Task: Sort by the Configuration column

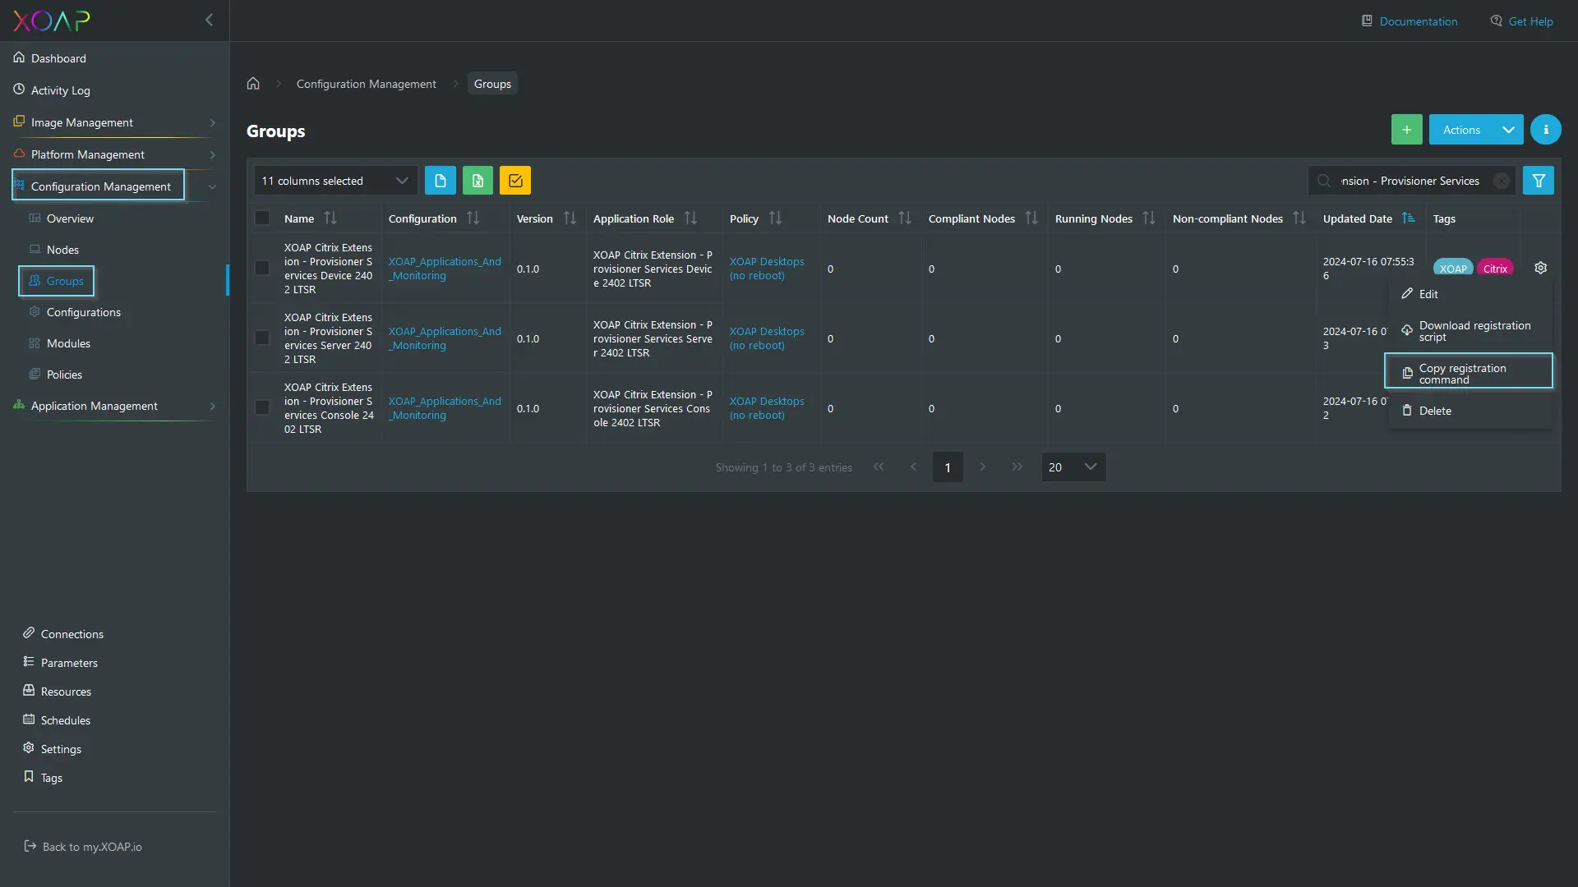Action: [473, 218]
